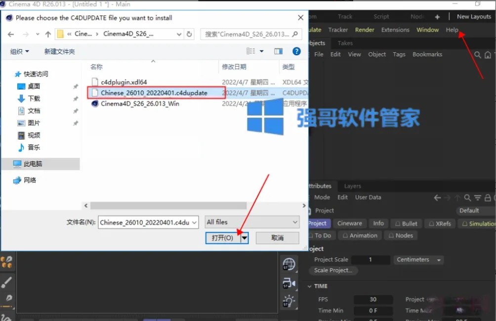Open view options dropdown arrow
Viewport: 496px width, 321px height.
click(x=262, y=51)
